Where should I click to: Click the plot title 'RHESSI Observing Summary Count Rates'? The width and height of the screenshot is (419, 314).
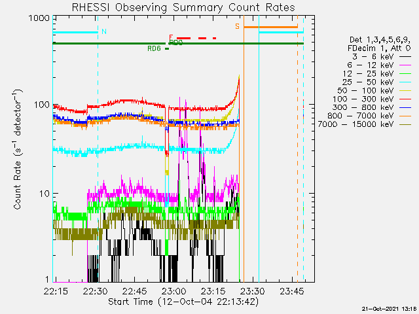(183, 7)
